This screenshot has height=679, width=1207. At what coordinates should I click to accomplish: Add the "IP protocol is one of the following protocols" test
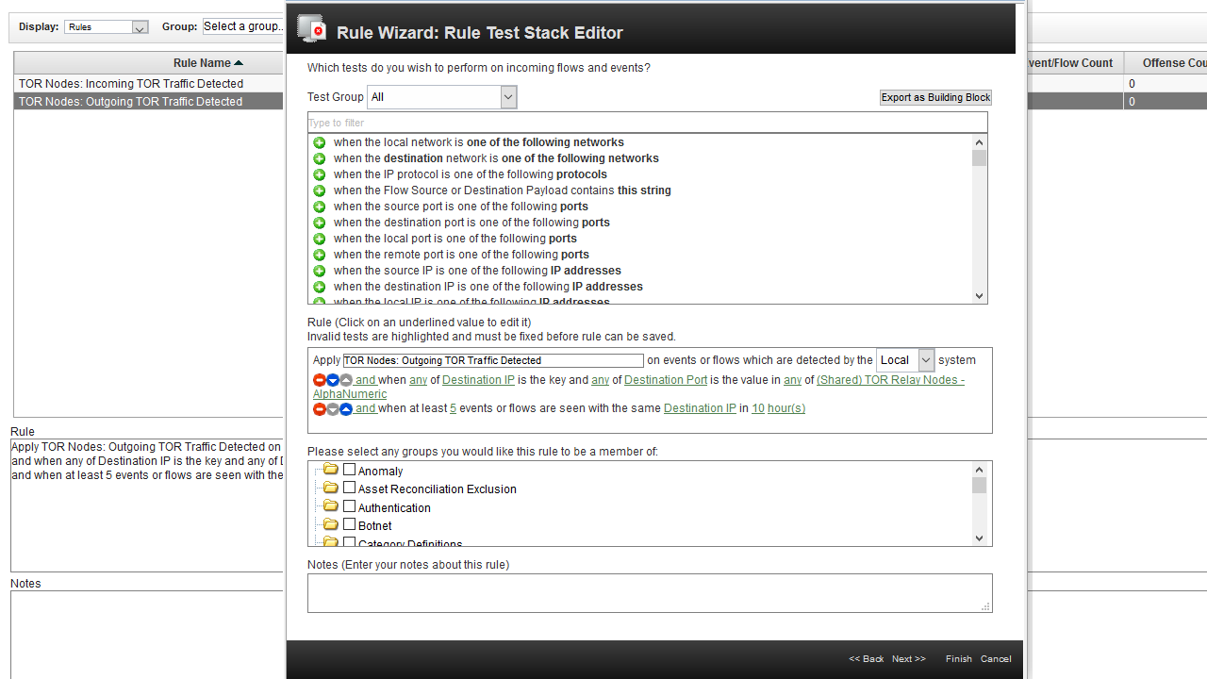tap(320, 174)
